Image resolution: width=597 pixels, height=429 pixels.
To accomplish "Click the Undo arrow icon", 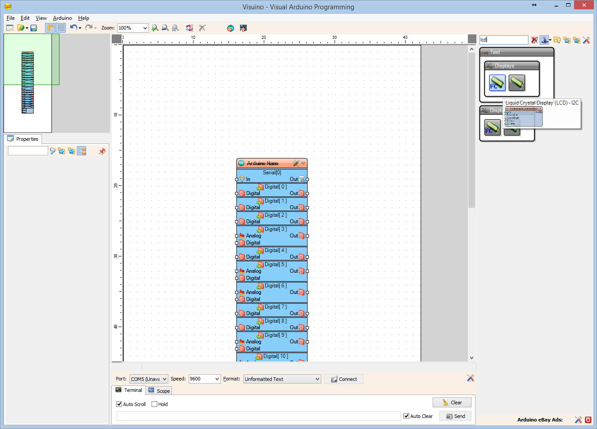I will pyautogui.click(x=73, y=28).
